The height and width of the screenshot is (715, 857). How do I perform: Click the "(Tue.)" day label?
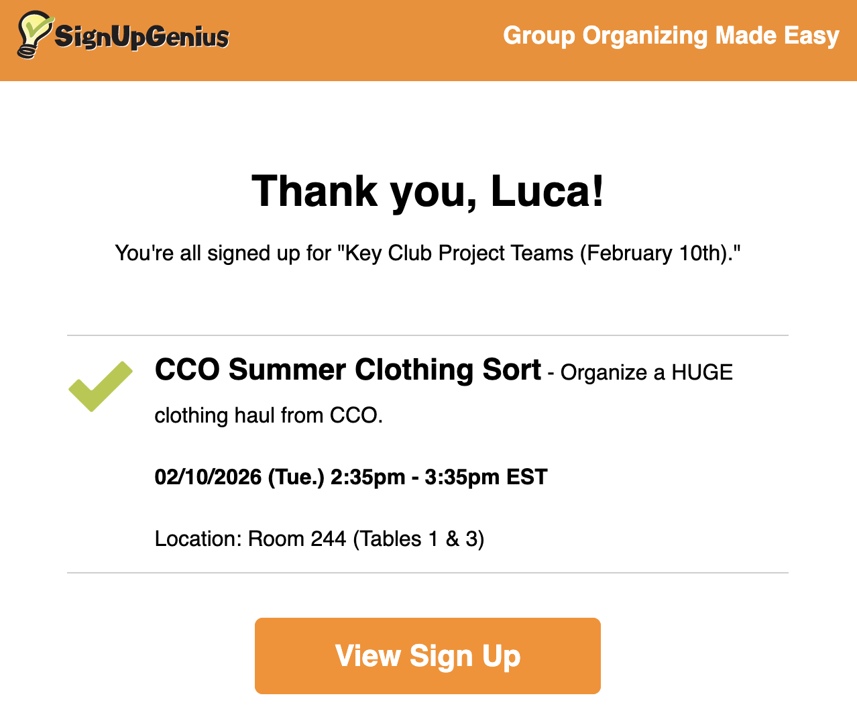point(296,478)
